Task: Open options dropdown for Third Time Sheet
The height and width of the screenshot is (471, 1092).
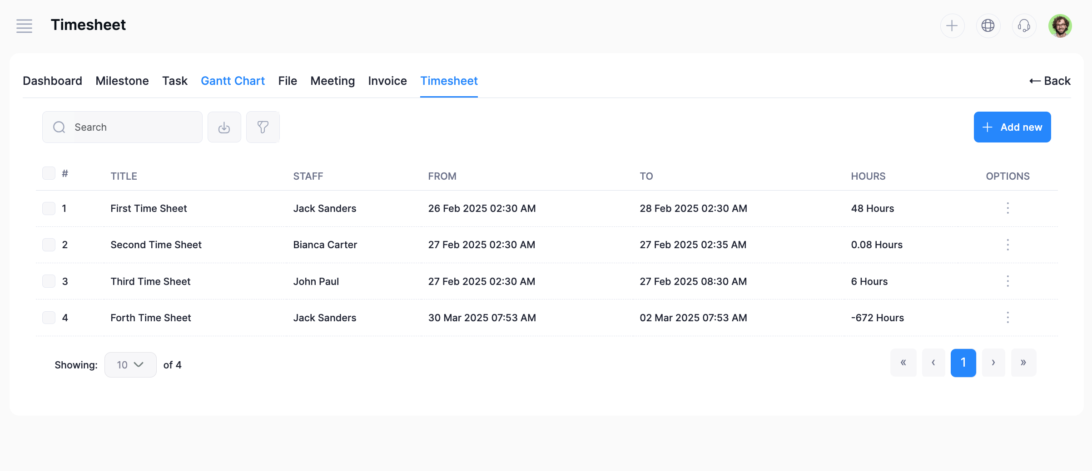Action: coord(1008,281)
